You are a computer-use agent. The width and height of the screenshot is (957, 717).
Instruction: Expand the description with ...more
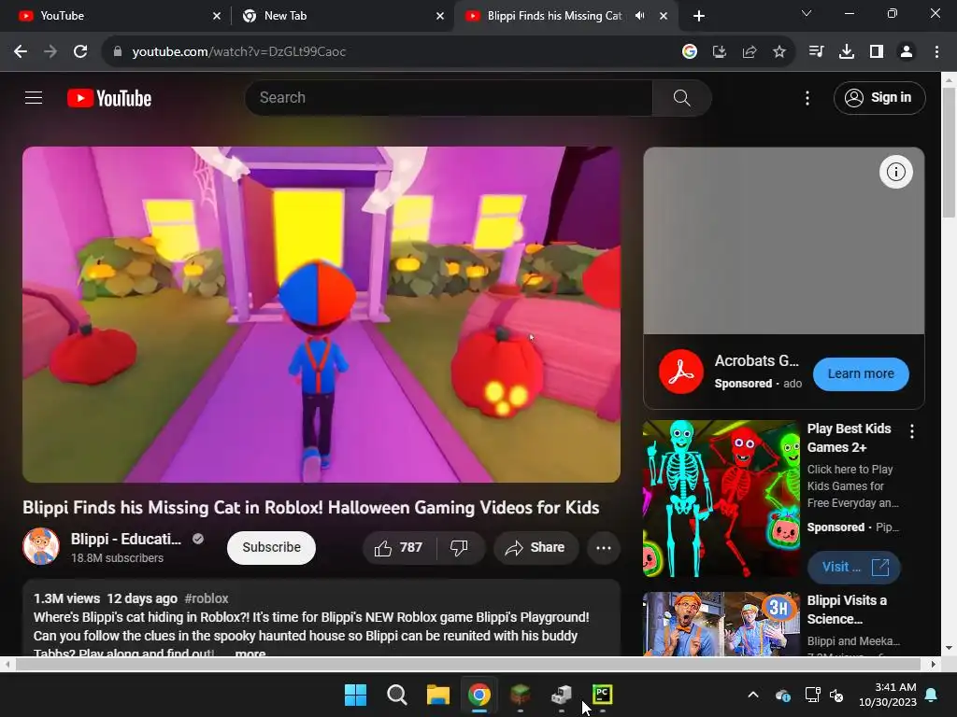click(250, 653)
